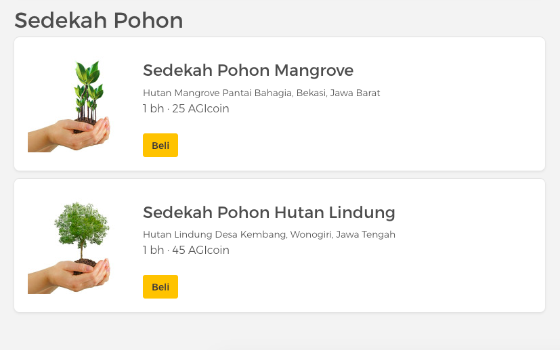The width and height of the screenshot is (560, 350).
Task: Open the Hutan Lindung tree product image
Action: [69, 248]
